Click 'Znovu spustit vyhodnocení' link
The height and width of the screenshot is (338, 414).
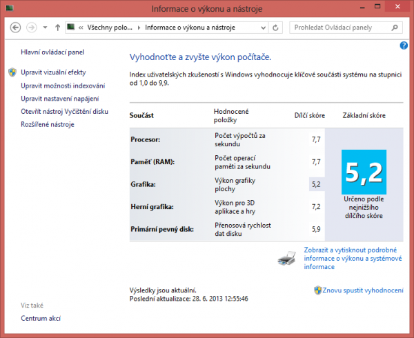[363, 290]
